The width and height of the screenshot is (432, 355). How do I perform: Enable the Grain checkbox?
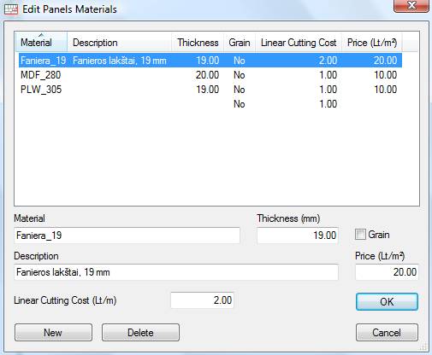tap(360, 235)
